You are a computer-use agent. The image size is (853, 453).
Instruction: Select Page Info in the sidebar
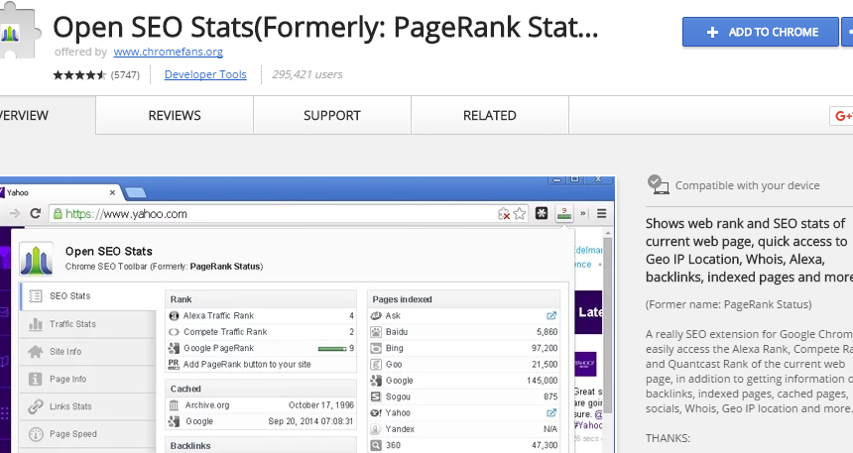click(88, 379)
